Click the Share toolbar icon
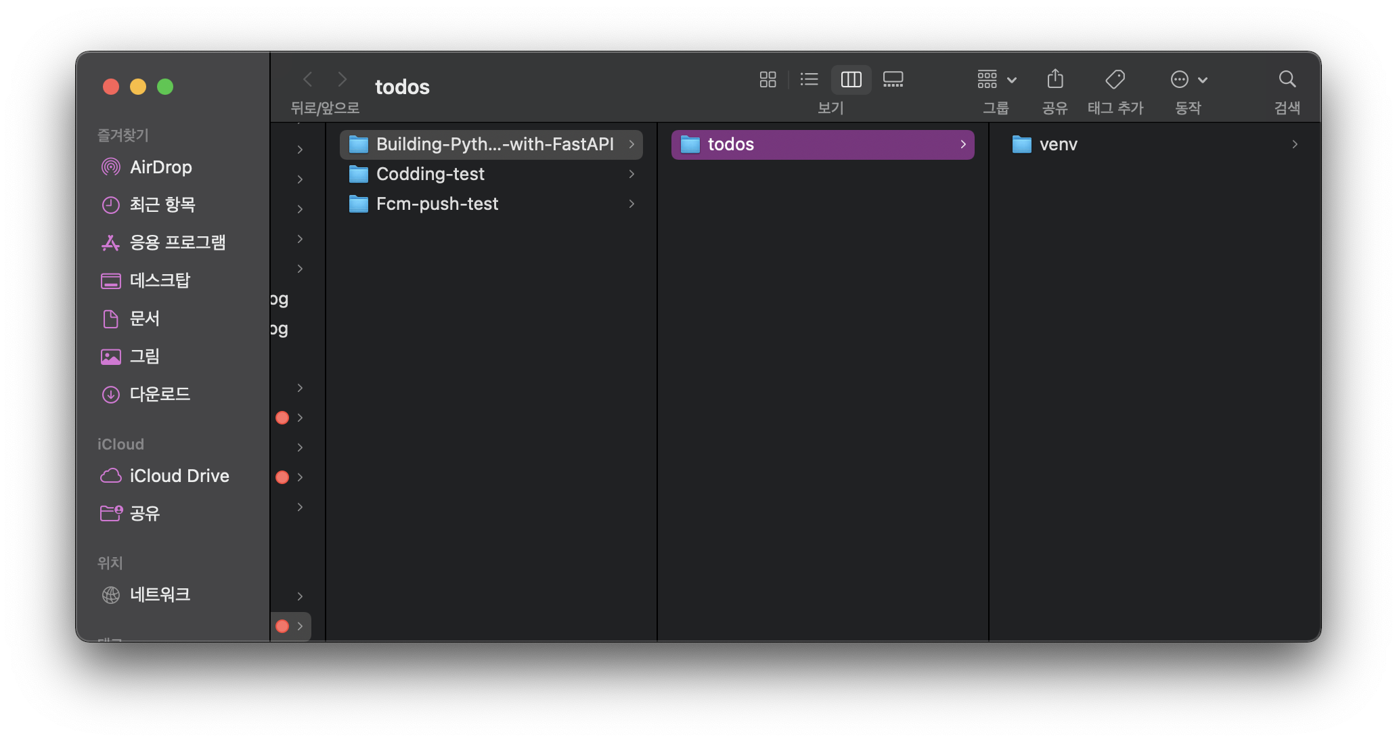This screenshot has height=742, width=1397. coord(1055,80)
